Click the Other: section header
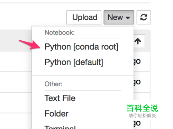Screen dimensions: 173x129 pos(53,84)
